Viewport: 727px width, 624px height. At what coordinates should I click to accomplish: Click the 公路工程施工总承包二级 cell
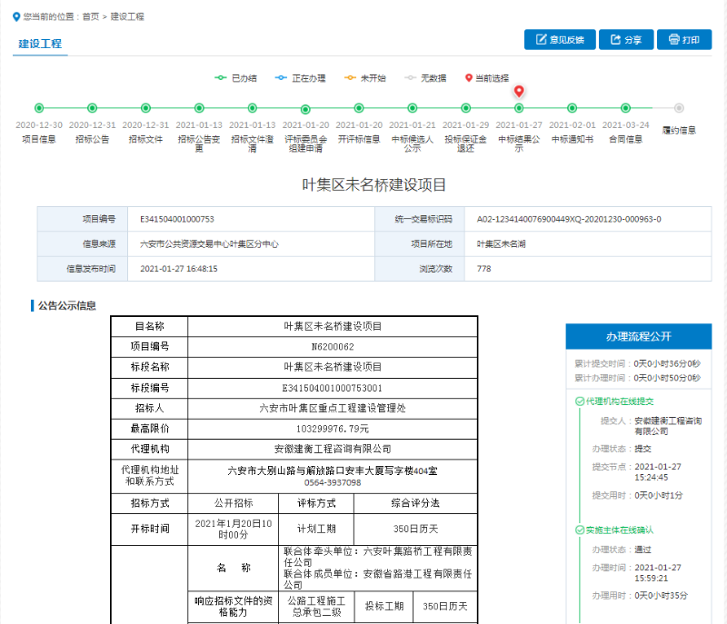point(316,607)
